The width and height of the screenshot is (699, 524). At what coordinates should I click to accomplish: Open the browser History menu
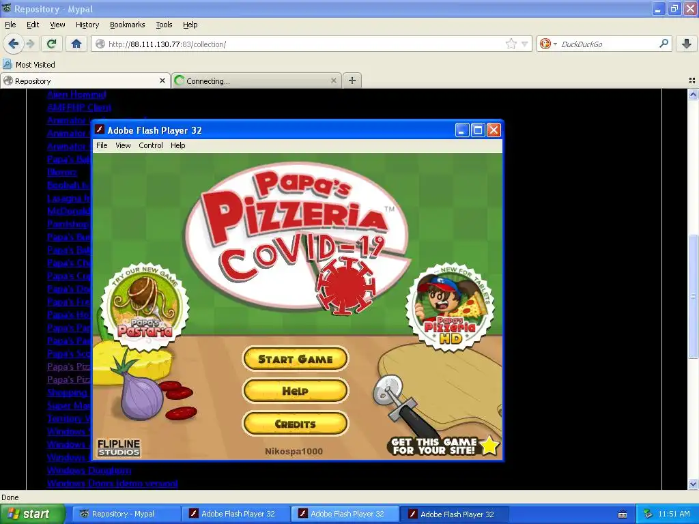[x=87, y=25]
